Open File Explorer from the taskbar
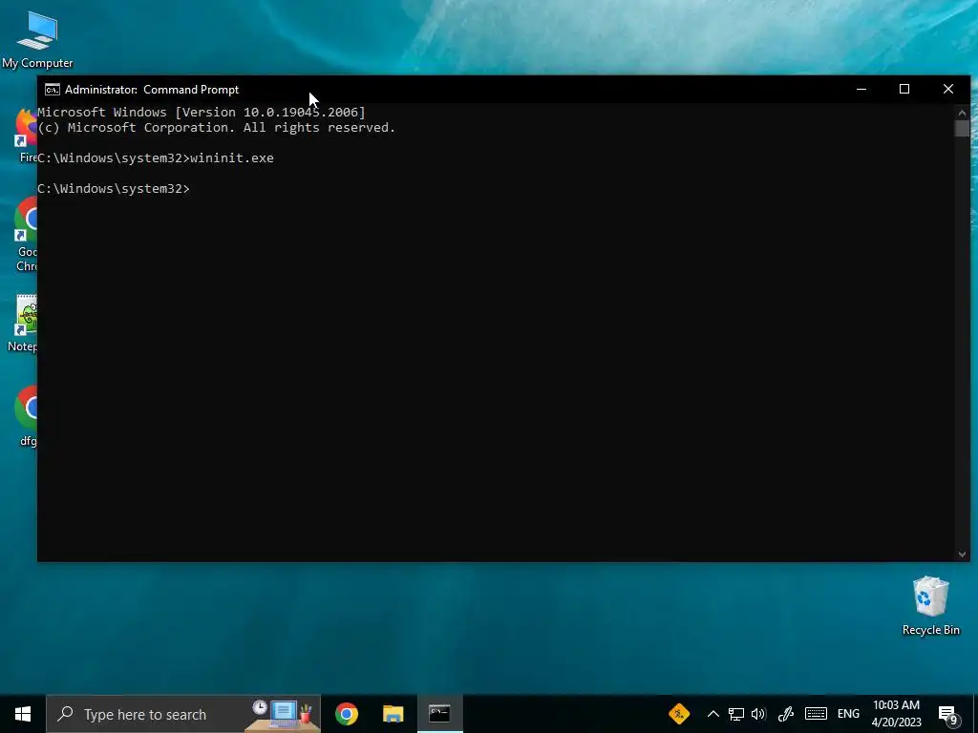The width and height of the screenshot is (978, 733). coord(393,714)
